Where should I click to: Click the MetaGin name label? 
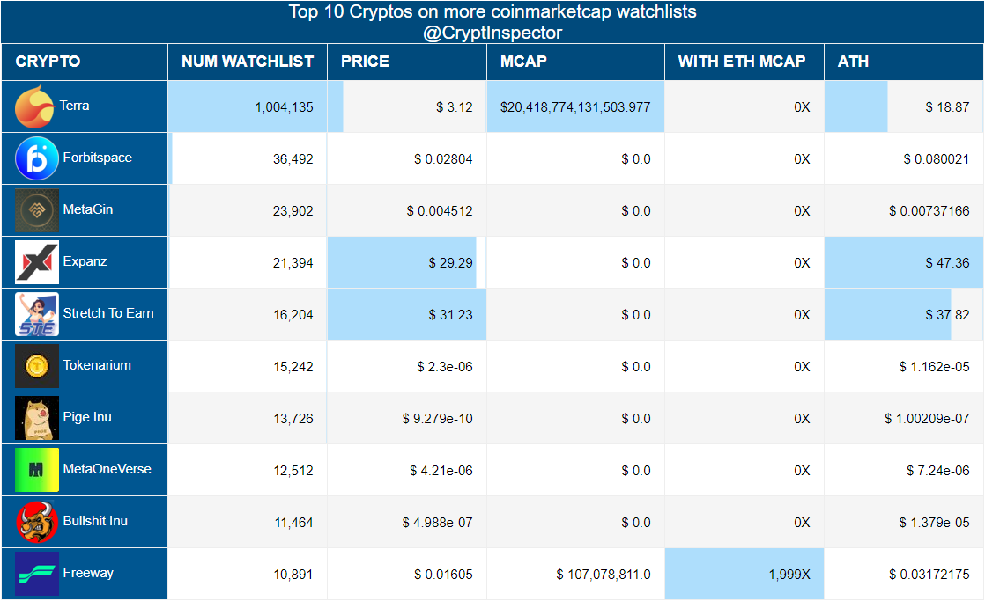[x=88, y=209]
